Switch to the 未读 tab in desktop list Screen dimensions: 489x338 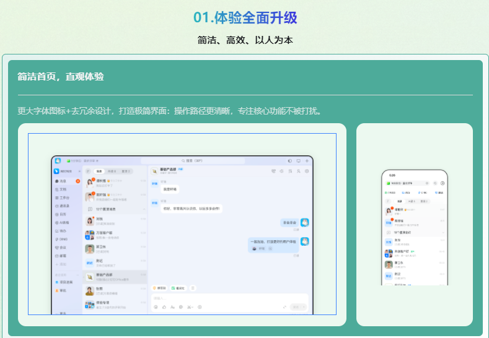[112, 171]
